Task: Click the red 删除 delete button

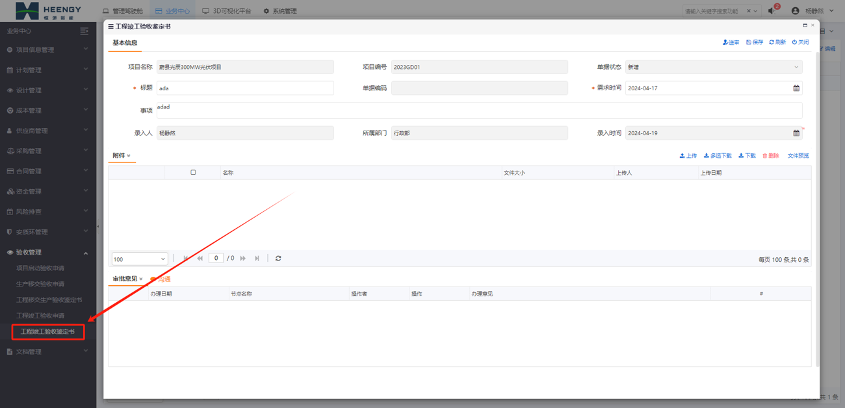Action: [x=771, y=156]
